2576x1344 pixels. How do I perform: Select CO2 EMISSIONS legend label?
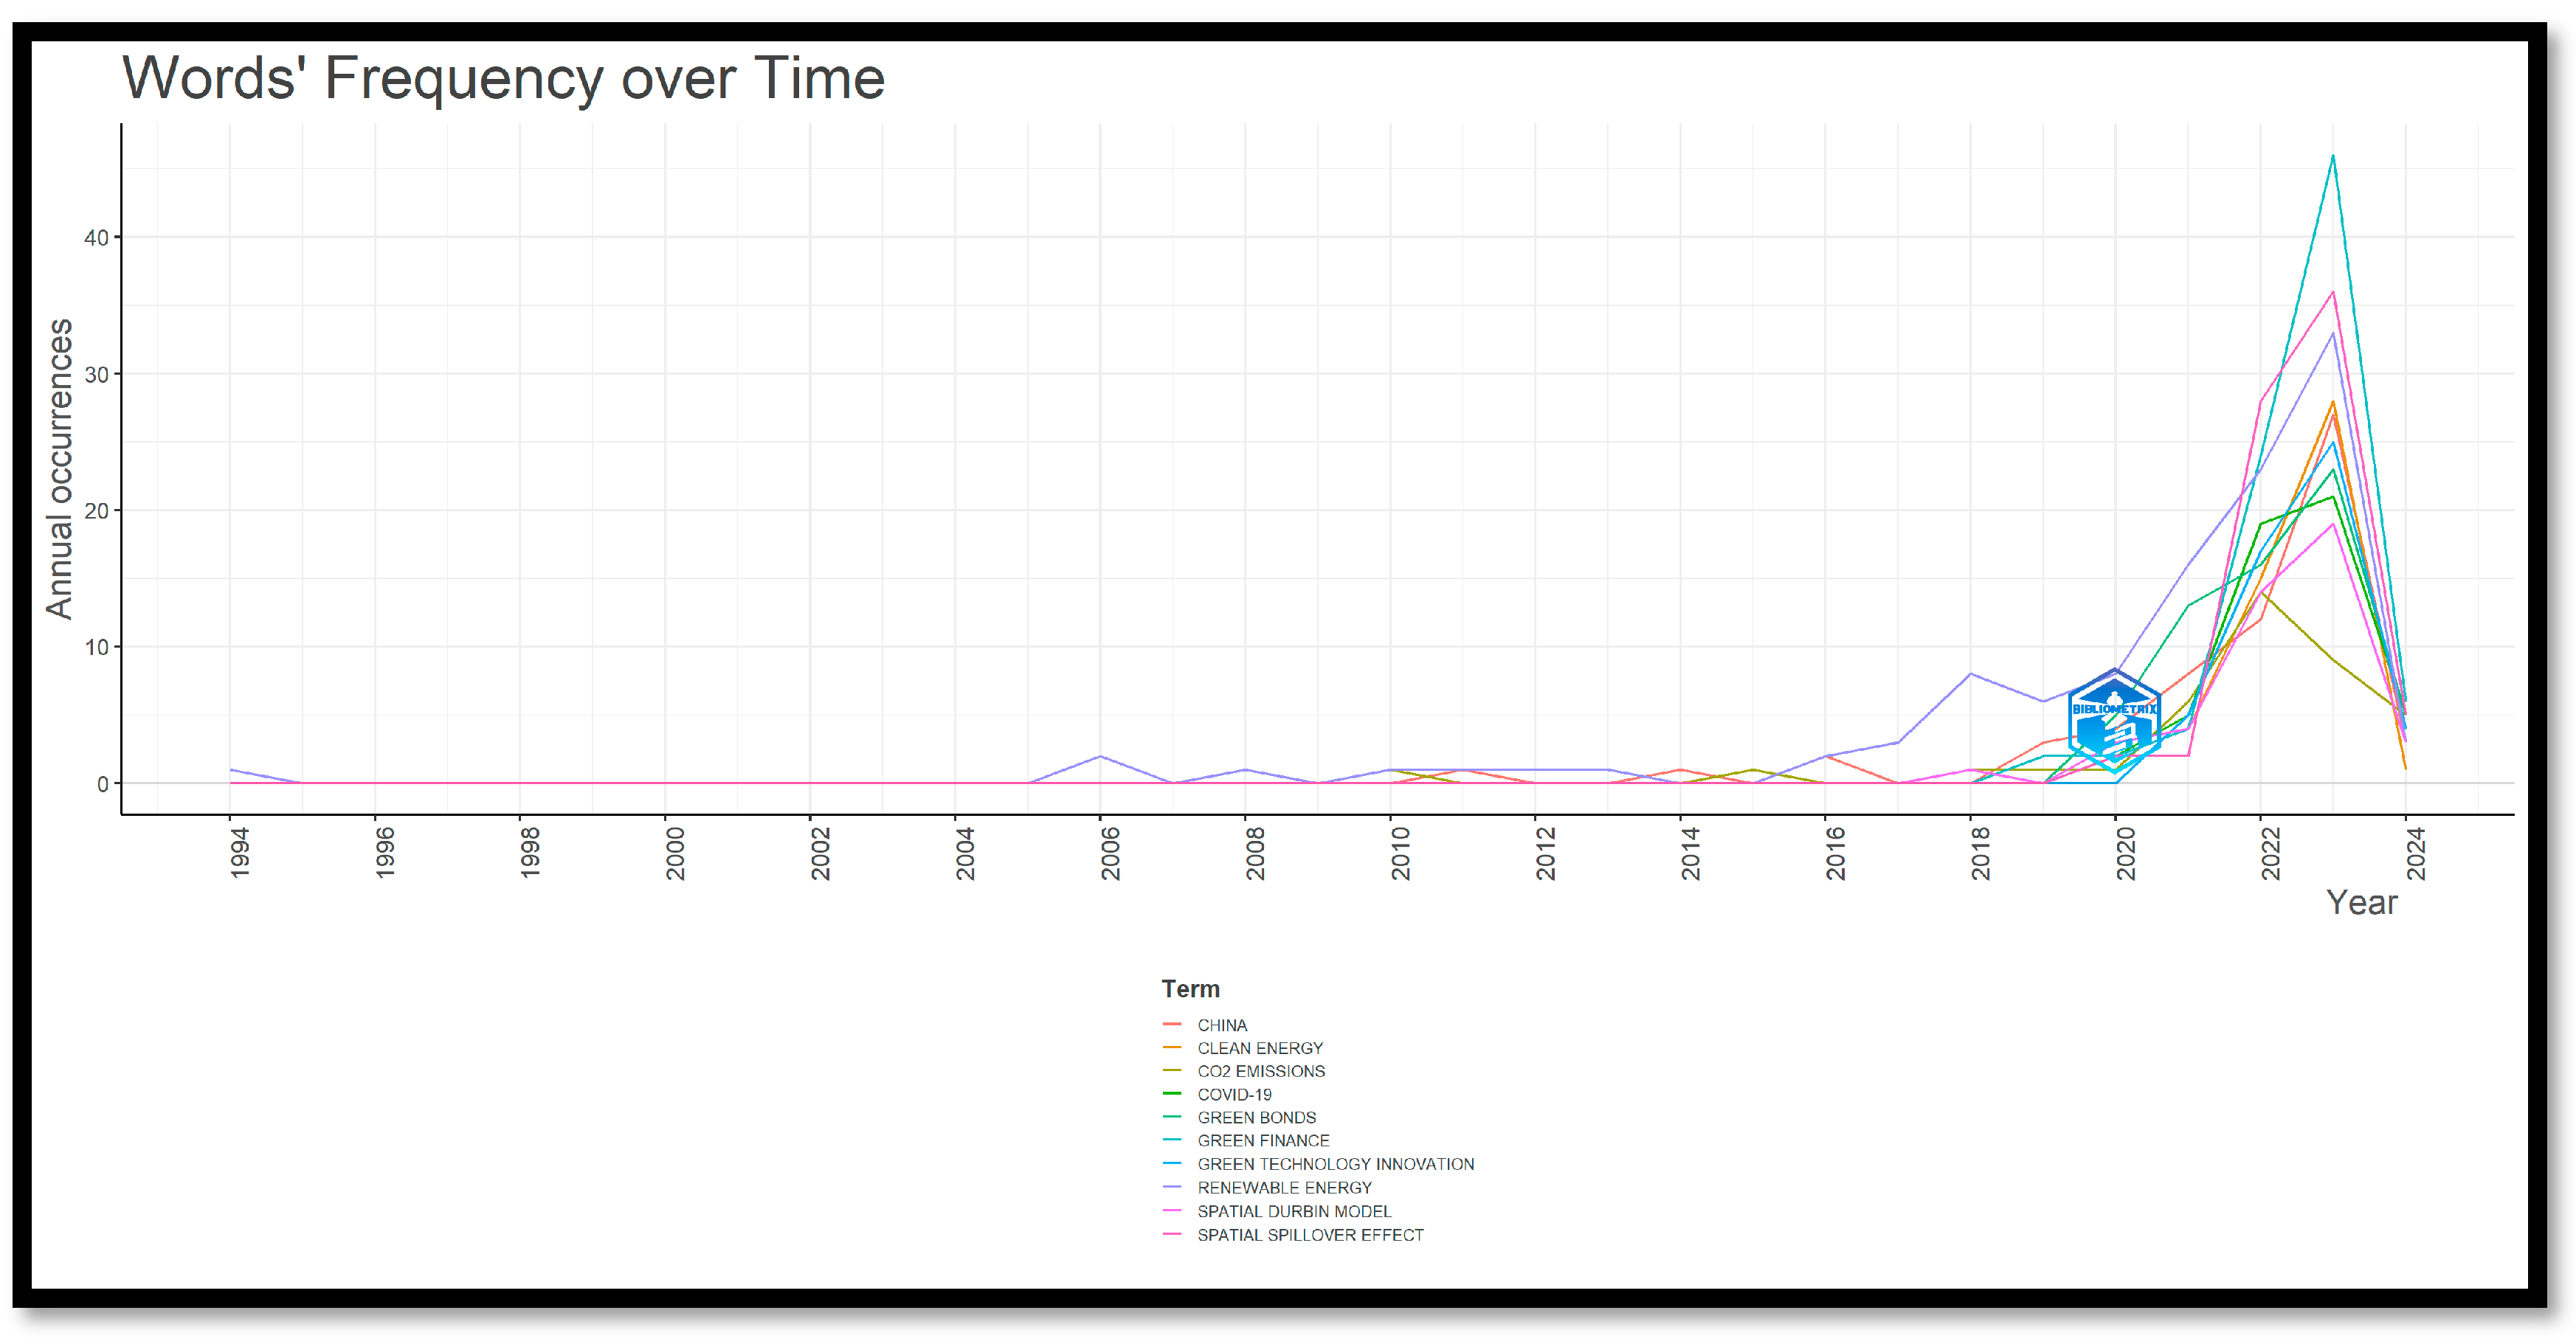click(1260, 1071)
